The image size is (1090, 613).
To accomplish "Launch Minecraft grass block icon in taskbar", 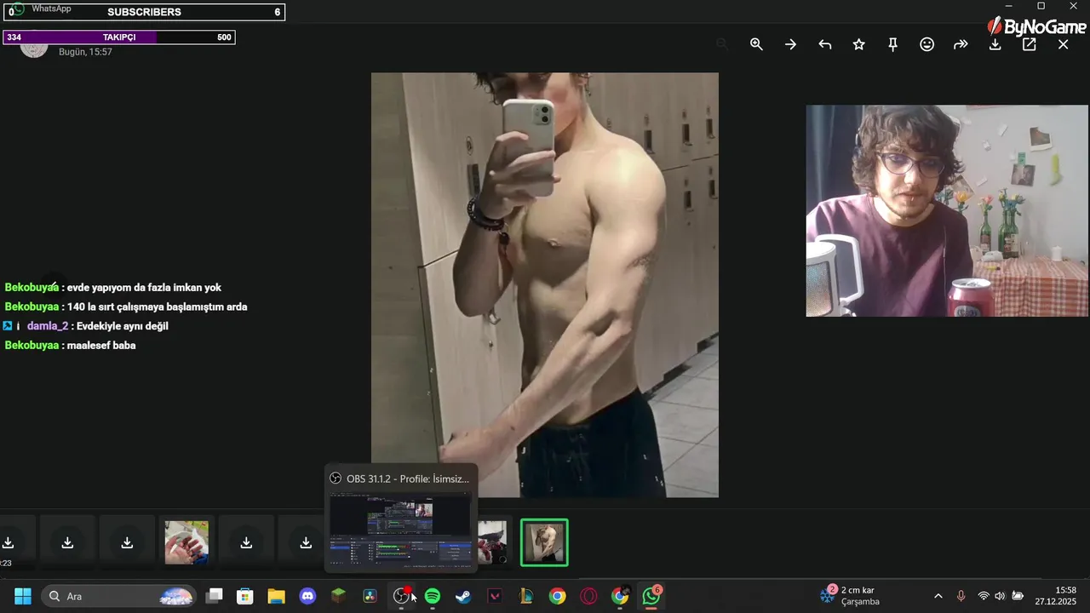I will point(339,596).
